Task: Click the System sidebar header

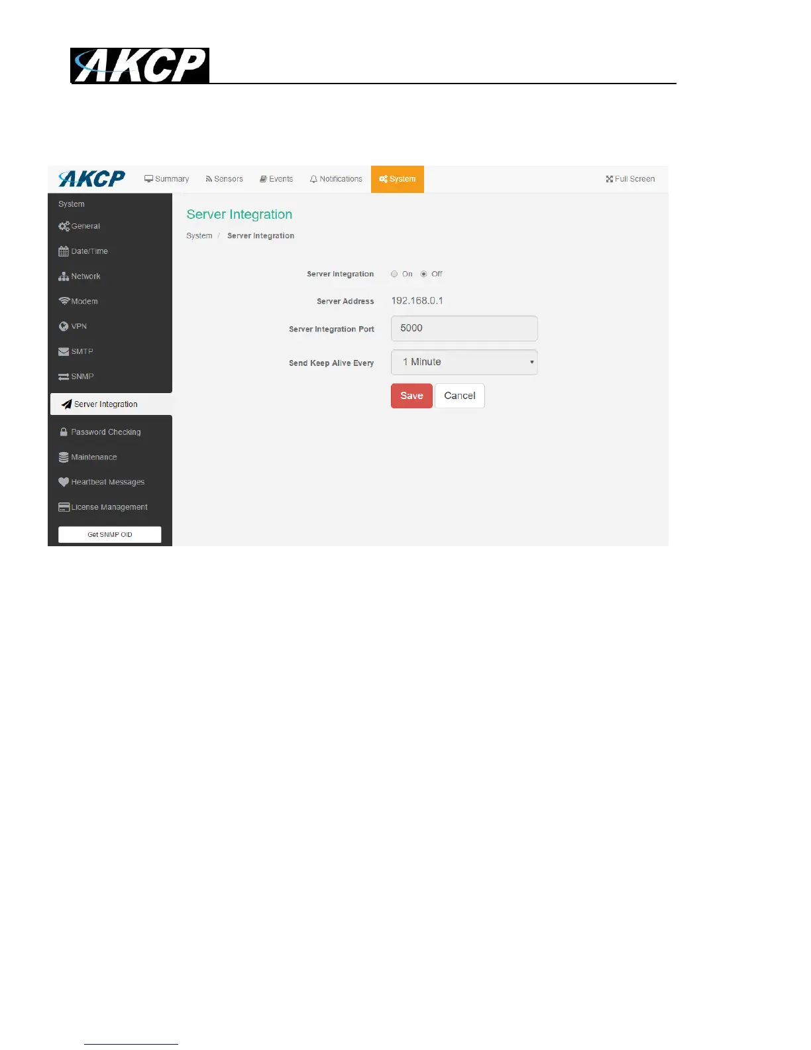Action: [x=72, y=204]
